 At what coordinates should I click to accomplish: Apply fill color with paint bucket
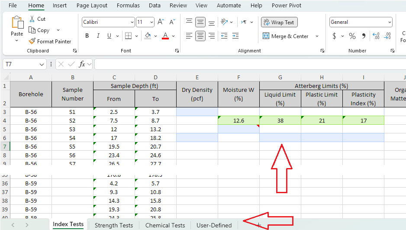[x=148, y=36]
